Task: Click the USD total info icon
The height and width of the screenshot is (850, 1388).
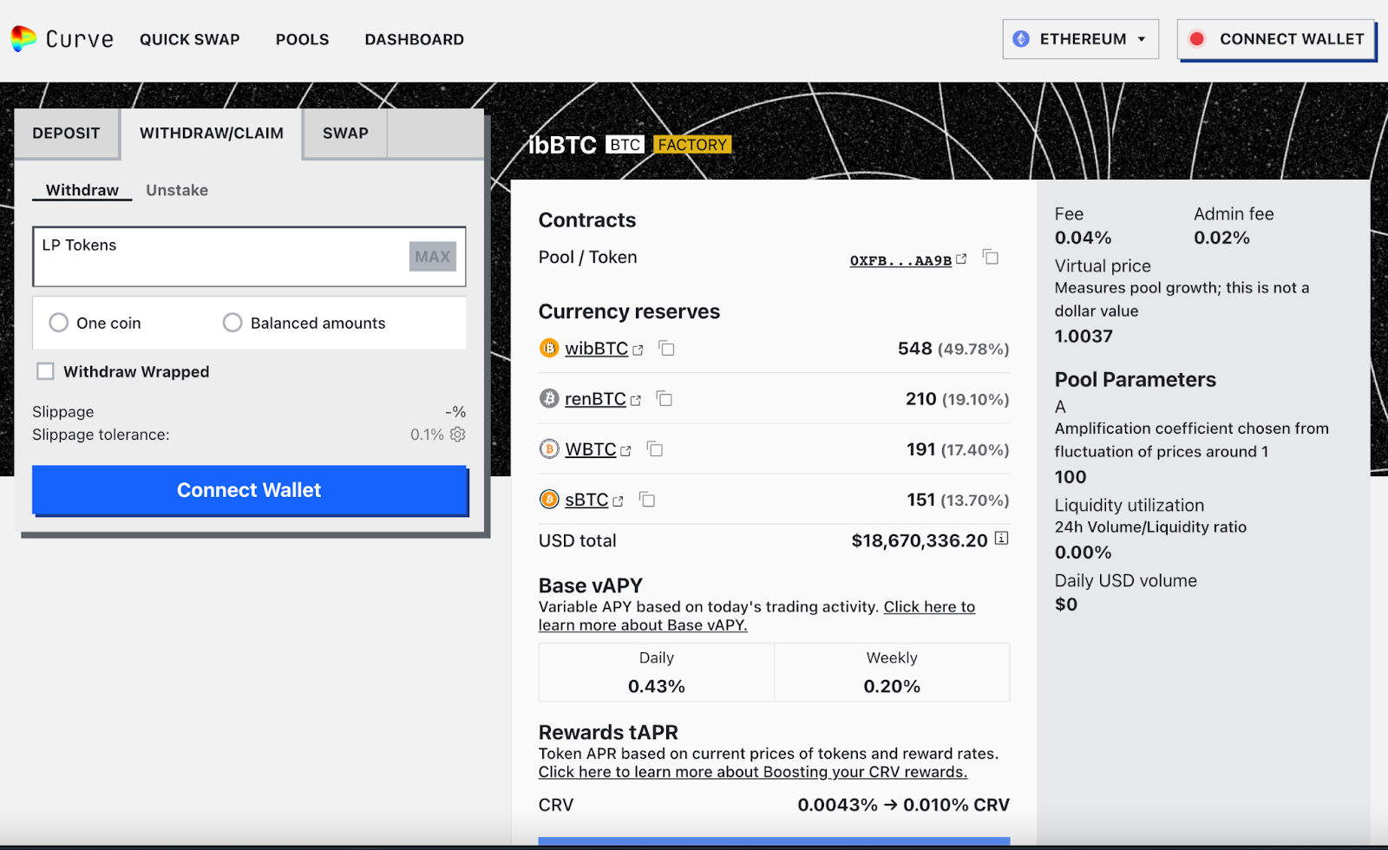Action: pyautogui.click(x=1001, y=539)
